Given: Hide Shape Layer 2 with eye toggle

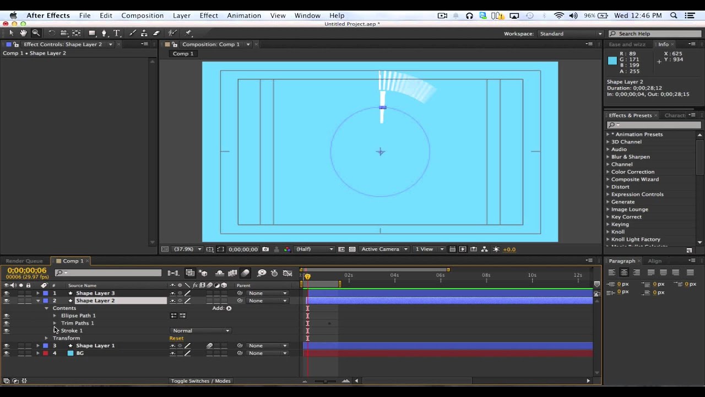Looking at the screenshot, I should point(7,301).
